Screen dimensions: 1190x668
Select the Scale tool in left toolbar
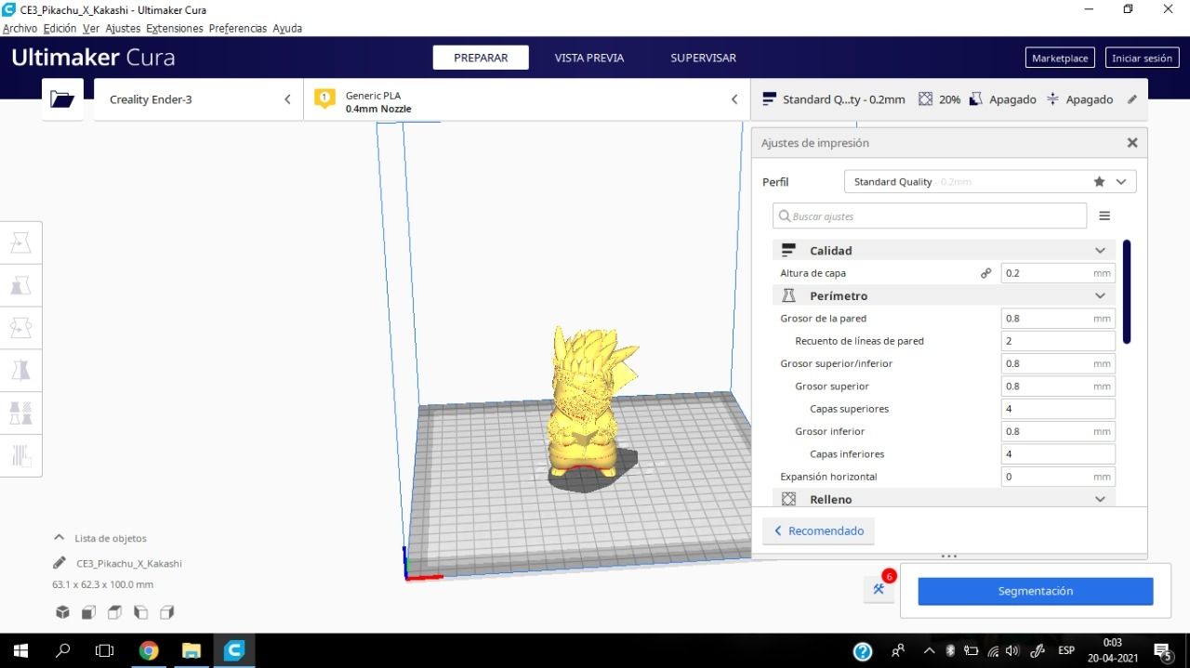click(20, 286)
